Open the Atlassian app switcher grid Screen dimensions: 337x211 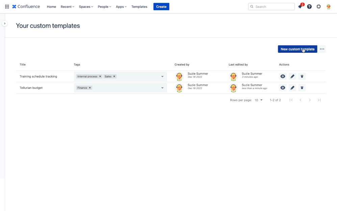coord(7,6)
